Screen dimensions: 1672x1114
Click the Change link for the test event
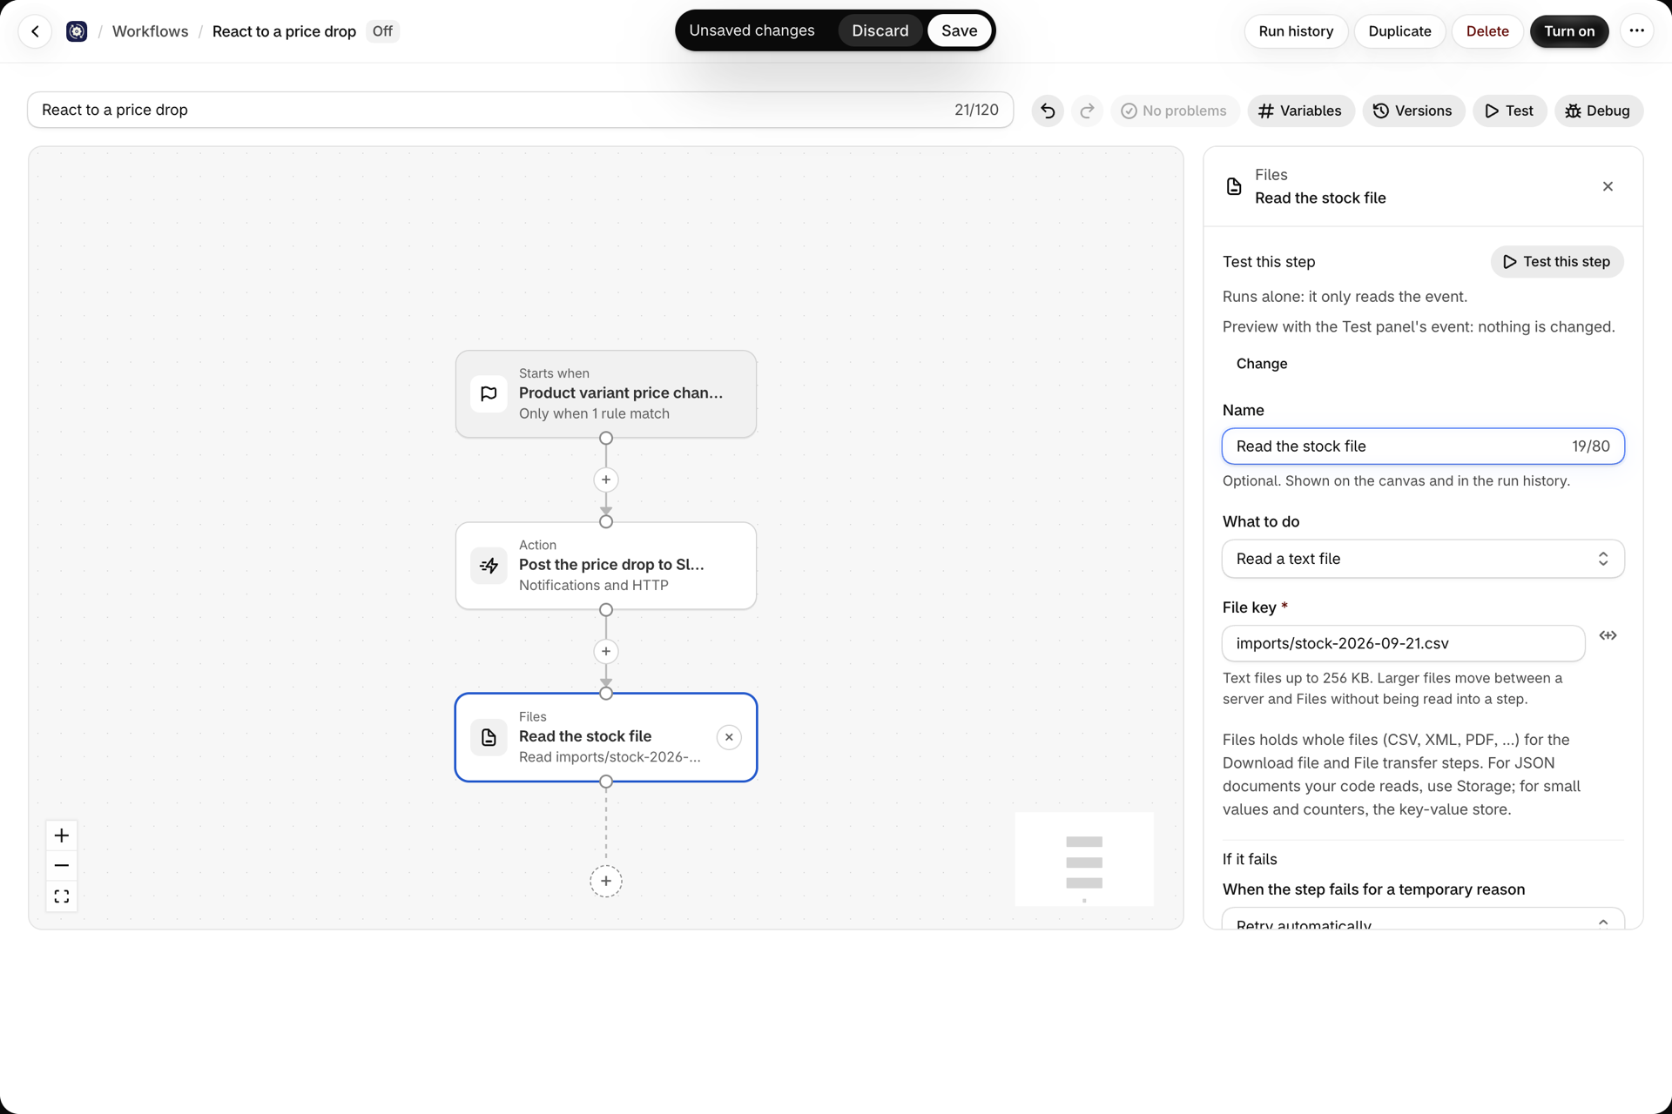[1261, 364]
